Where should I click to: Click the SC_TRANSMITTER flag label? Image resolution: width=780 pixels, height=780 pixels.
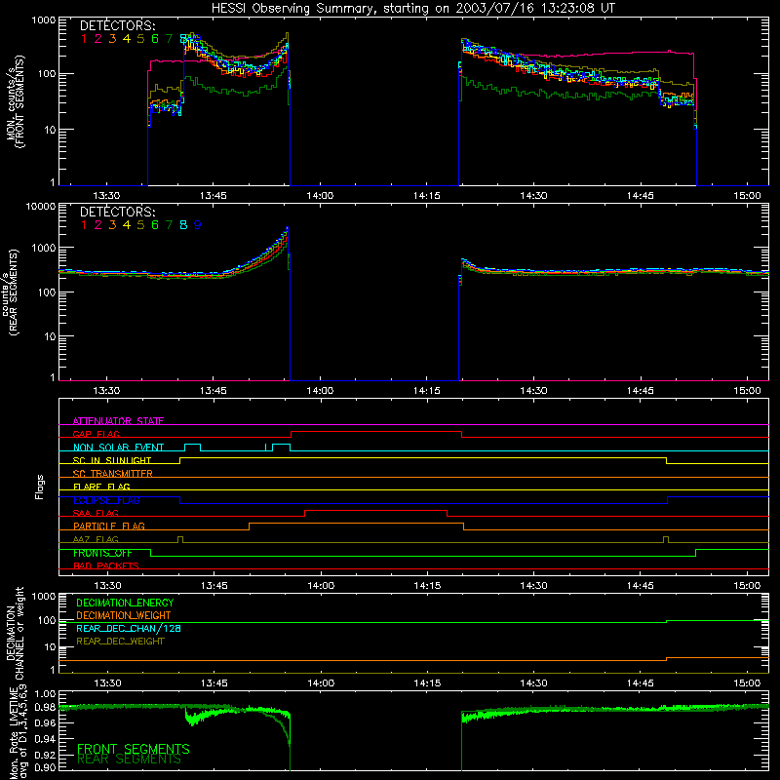click(x=112, y=474)
